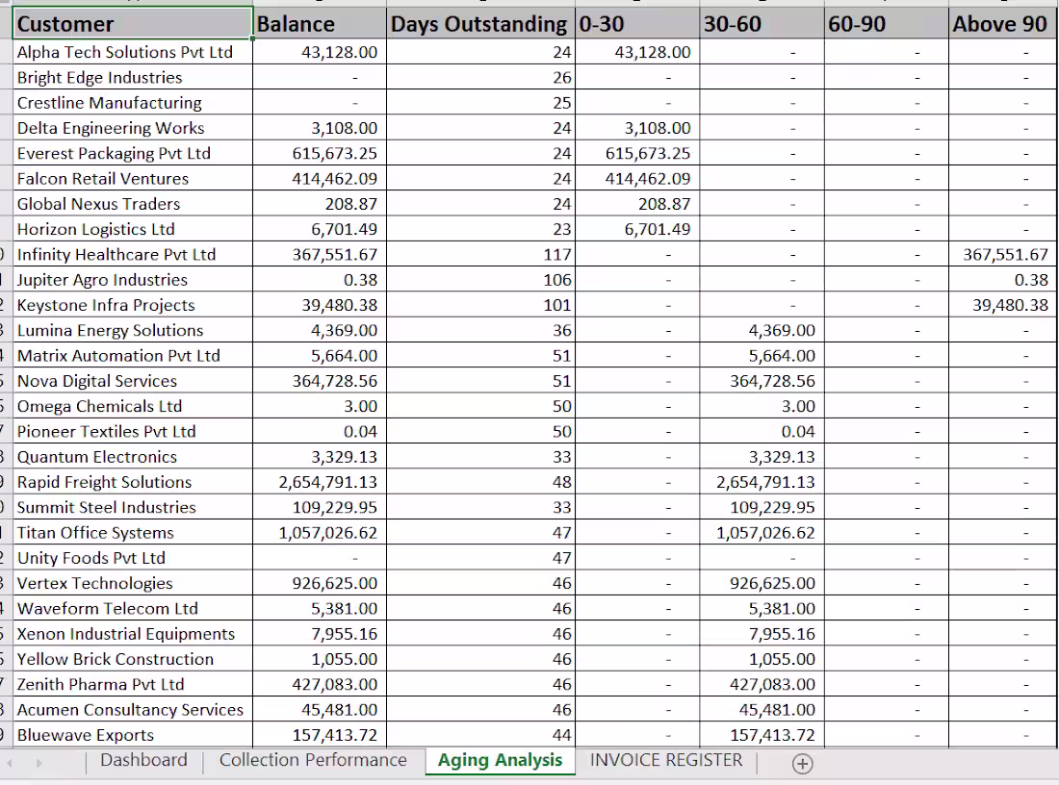Click balance value 109,229.95

[320, 508]
